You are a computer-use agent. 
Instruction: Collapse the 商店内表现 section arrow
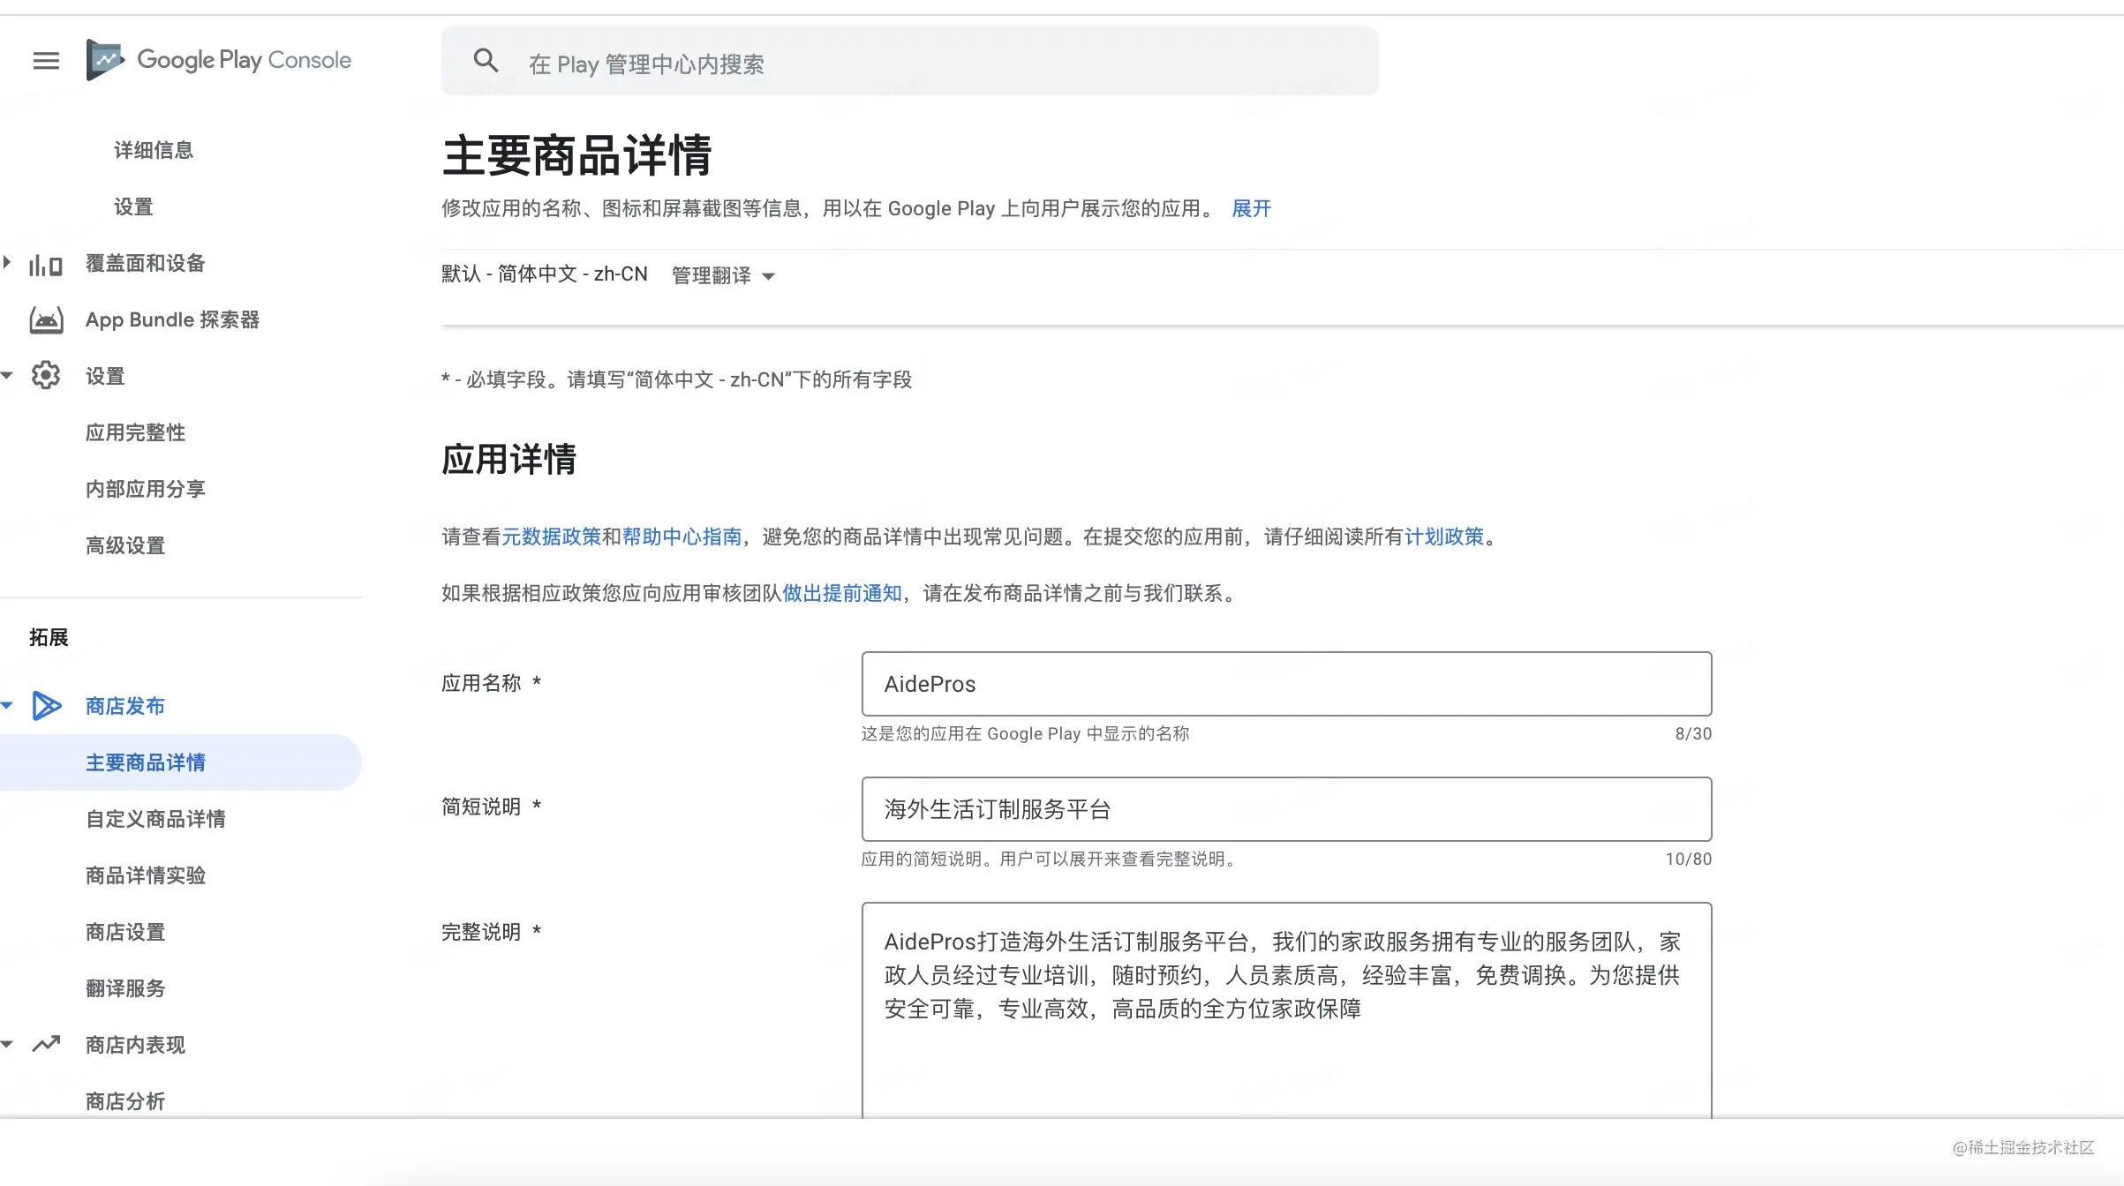7,1045
